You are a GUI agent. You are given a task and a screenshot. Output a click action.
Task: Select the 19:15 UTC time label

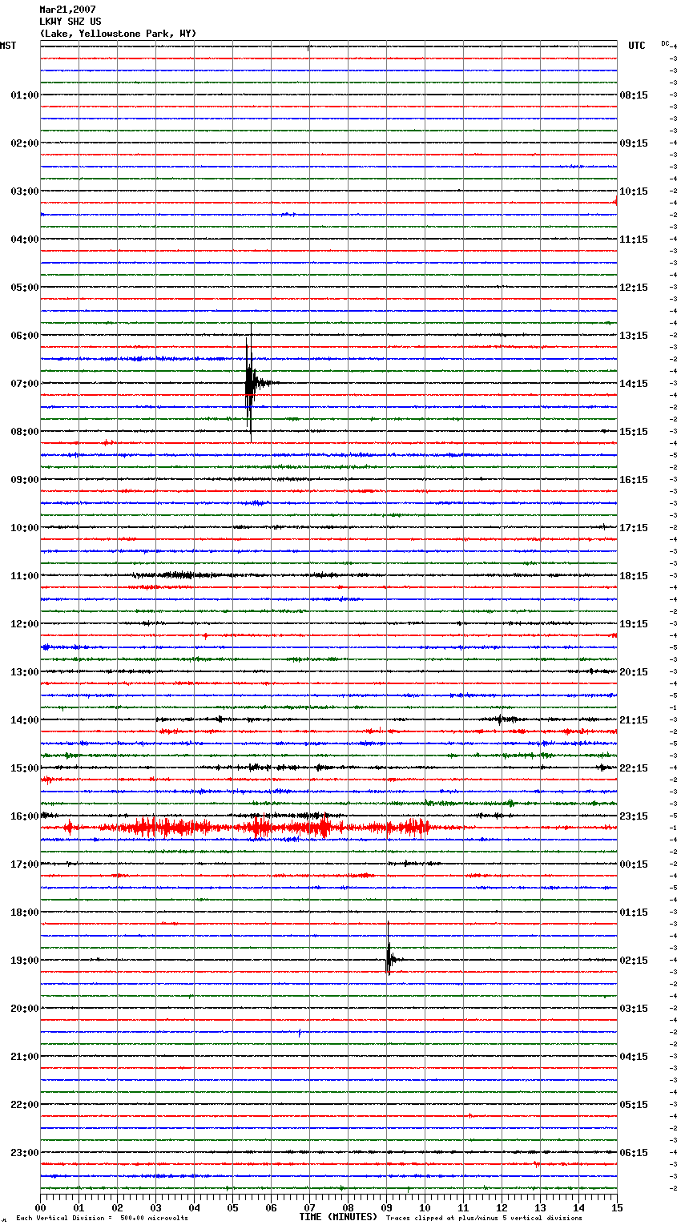coord(634,624)
